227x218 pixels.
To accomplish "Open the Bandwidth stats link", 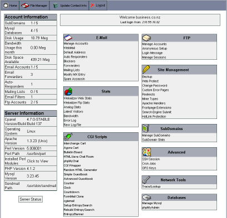I will pos(71,116).
